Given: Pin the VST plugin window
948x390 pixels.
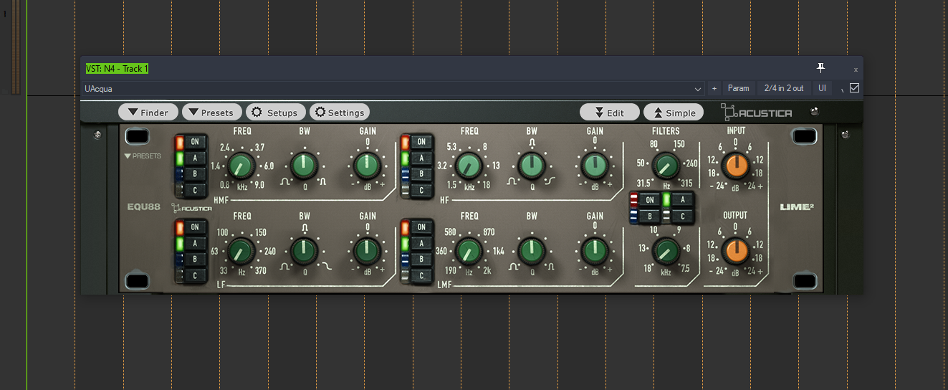Looking at the screenshot, I should [821, 68].
